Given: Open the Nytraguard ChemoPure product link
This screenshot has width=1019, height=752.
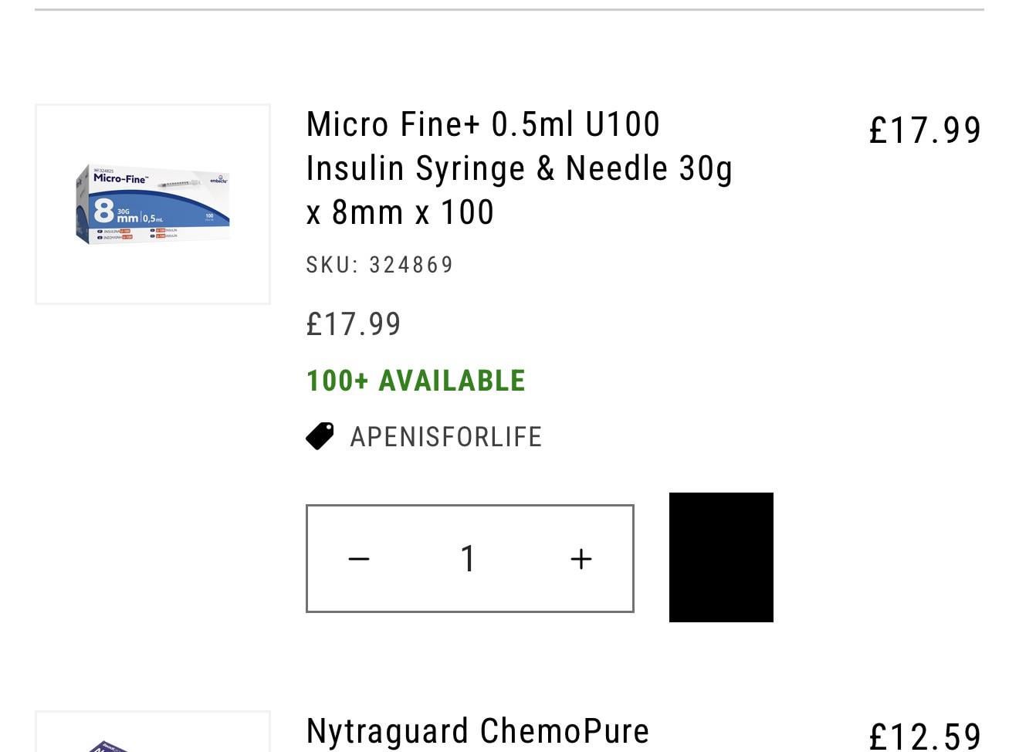Looking at the screenshot, I should [x=477, y=731].
